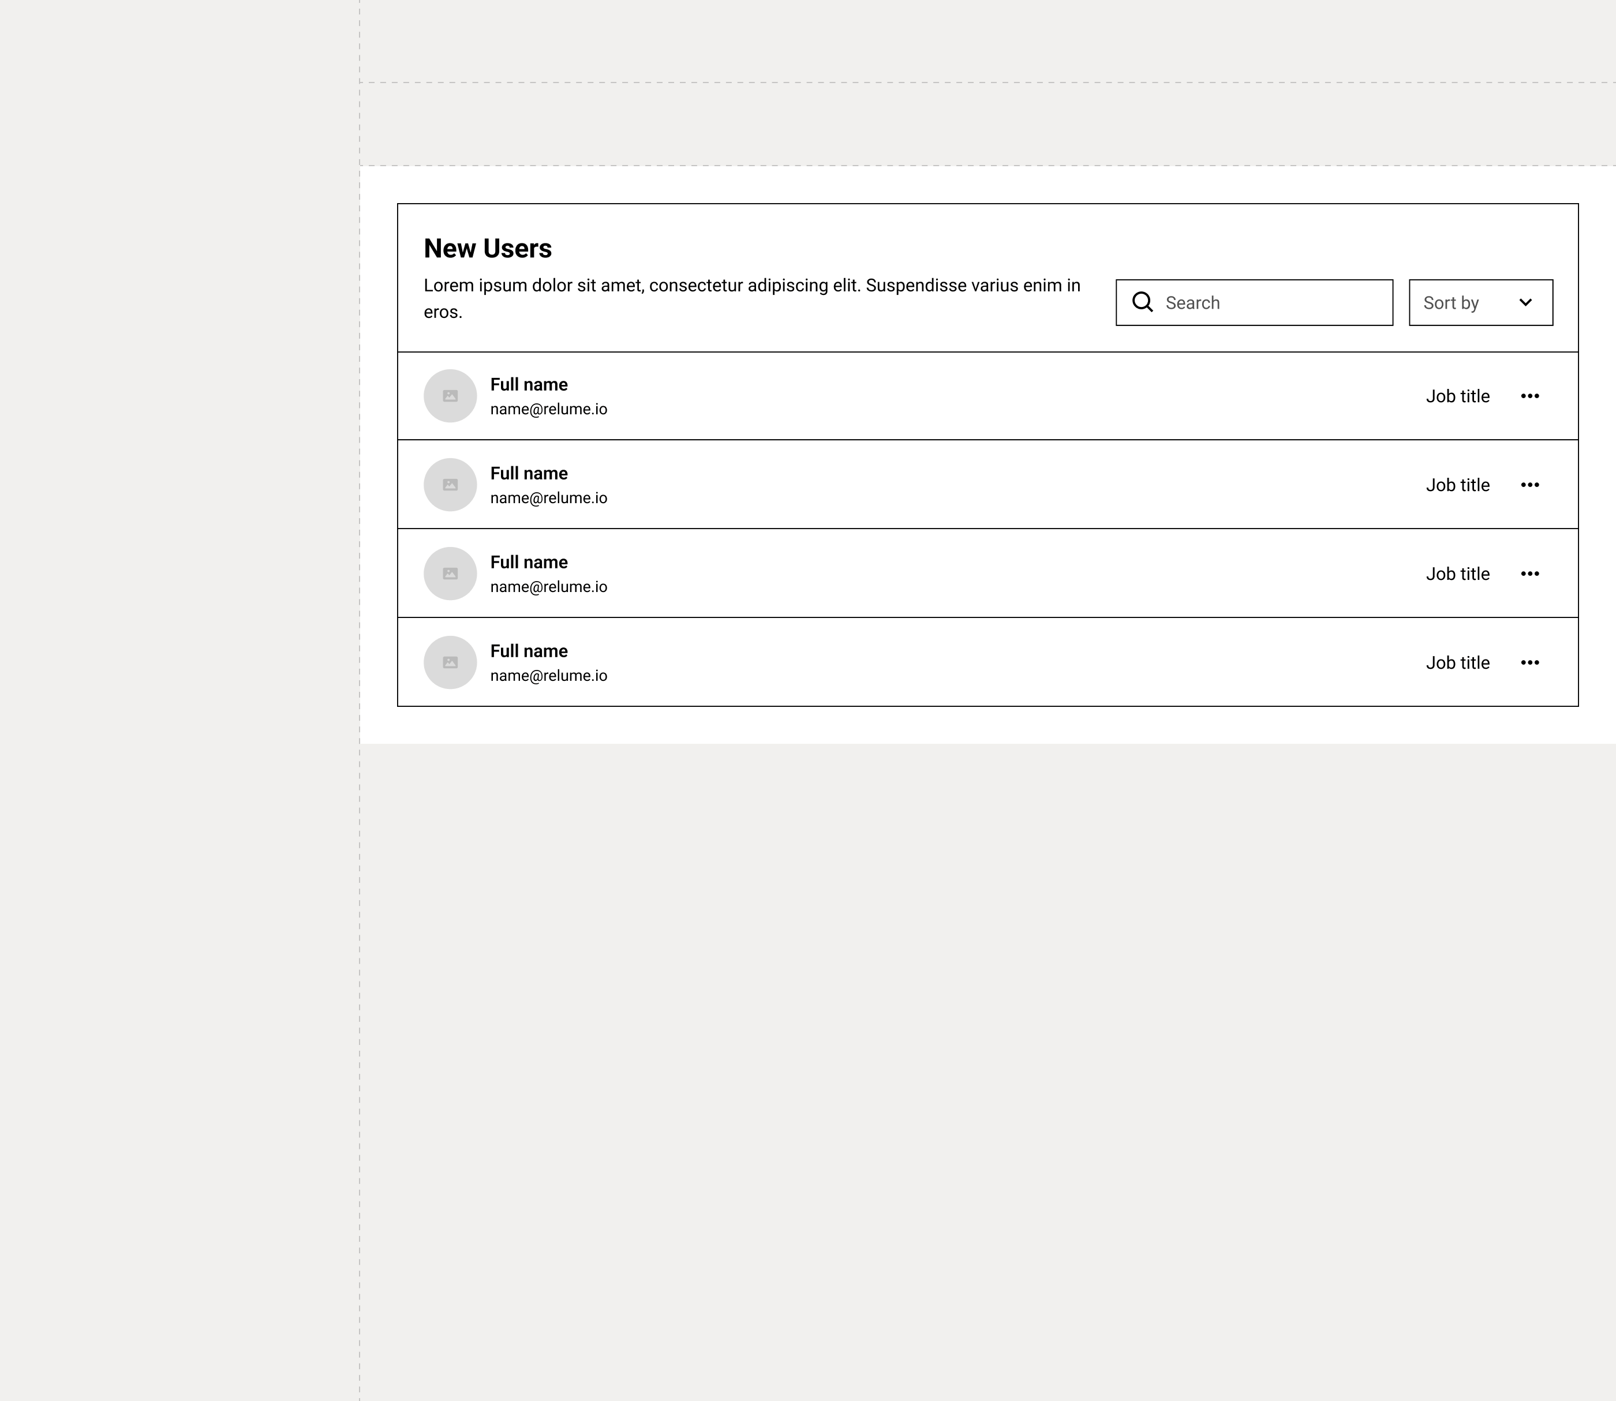Select the first row's Full name

pos(529,385)
